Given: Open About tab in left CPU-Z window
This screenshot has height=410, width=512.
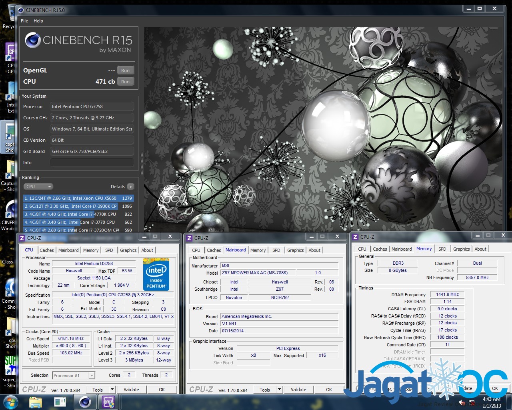Looking at the screenshot, I should click(147, 250).
